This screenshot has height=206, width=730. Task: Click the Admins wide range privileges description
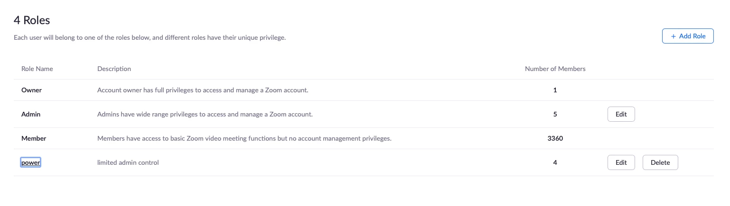click(x=205, y=114)
